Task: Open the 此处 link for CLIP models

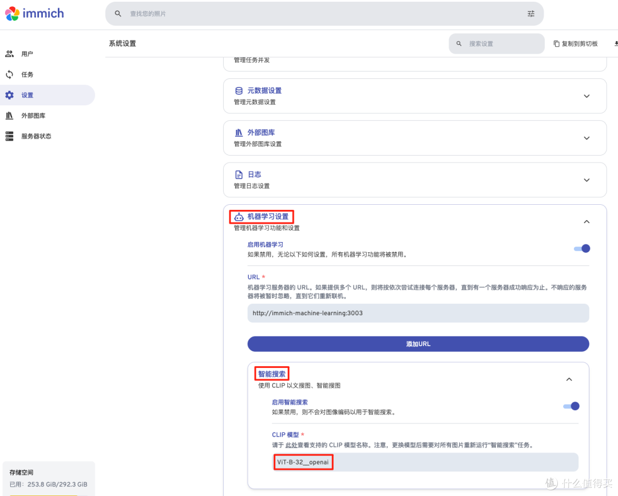Action: pos(291,445)
